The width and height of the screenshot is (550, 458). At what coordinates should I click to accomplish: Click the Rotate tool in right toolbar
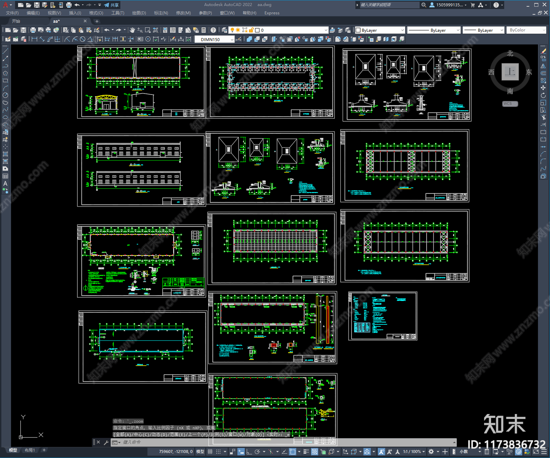pyautogui.click(x=543, y=95)
